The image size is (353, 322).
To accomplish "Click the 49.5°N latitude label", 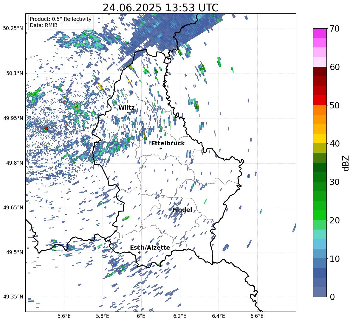I will (x=15, y=252).
